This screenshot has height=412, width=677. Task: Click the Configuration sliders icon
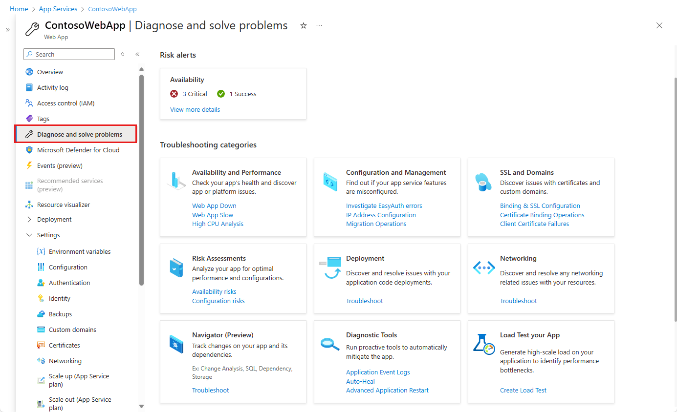41,267
